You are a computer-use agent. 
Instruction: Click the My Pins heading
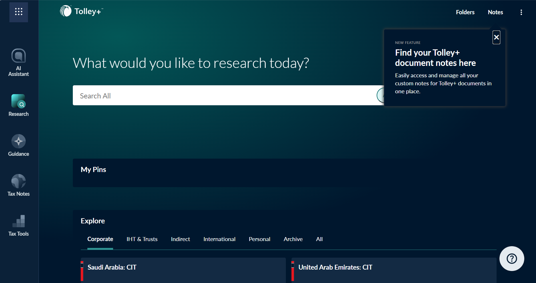(93, 169)
